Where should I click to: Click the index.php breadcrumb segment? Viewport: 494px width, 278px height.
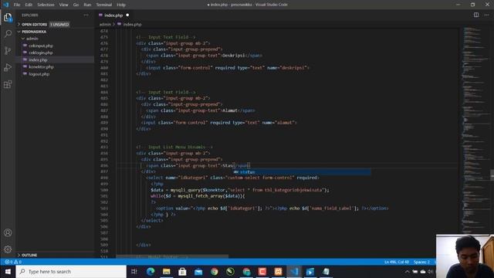point(132,24)
